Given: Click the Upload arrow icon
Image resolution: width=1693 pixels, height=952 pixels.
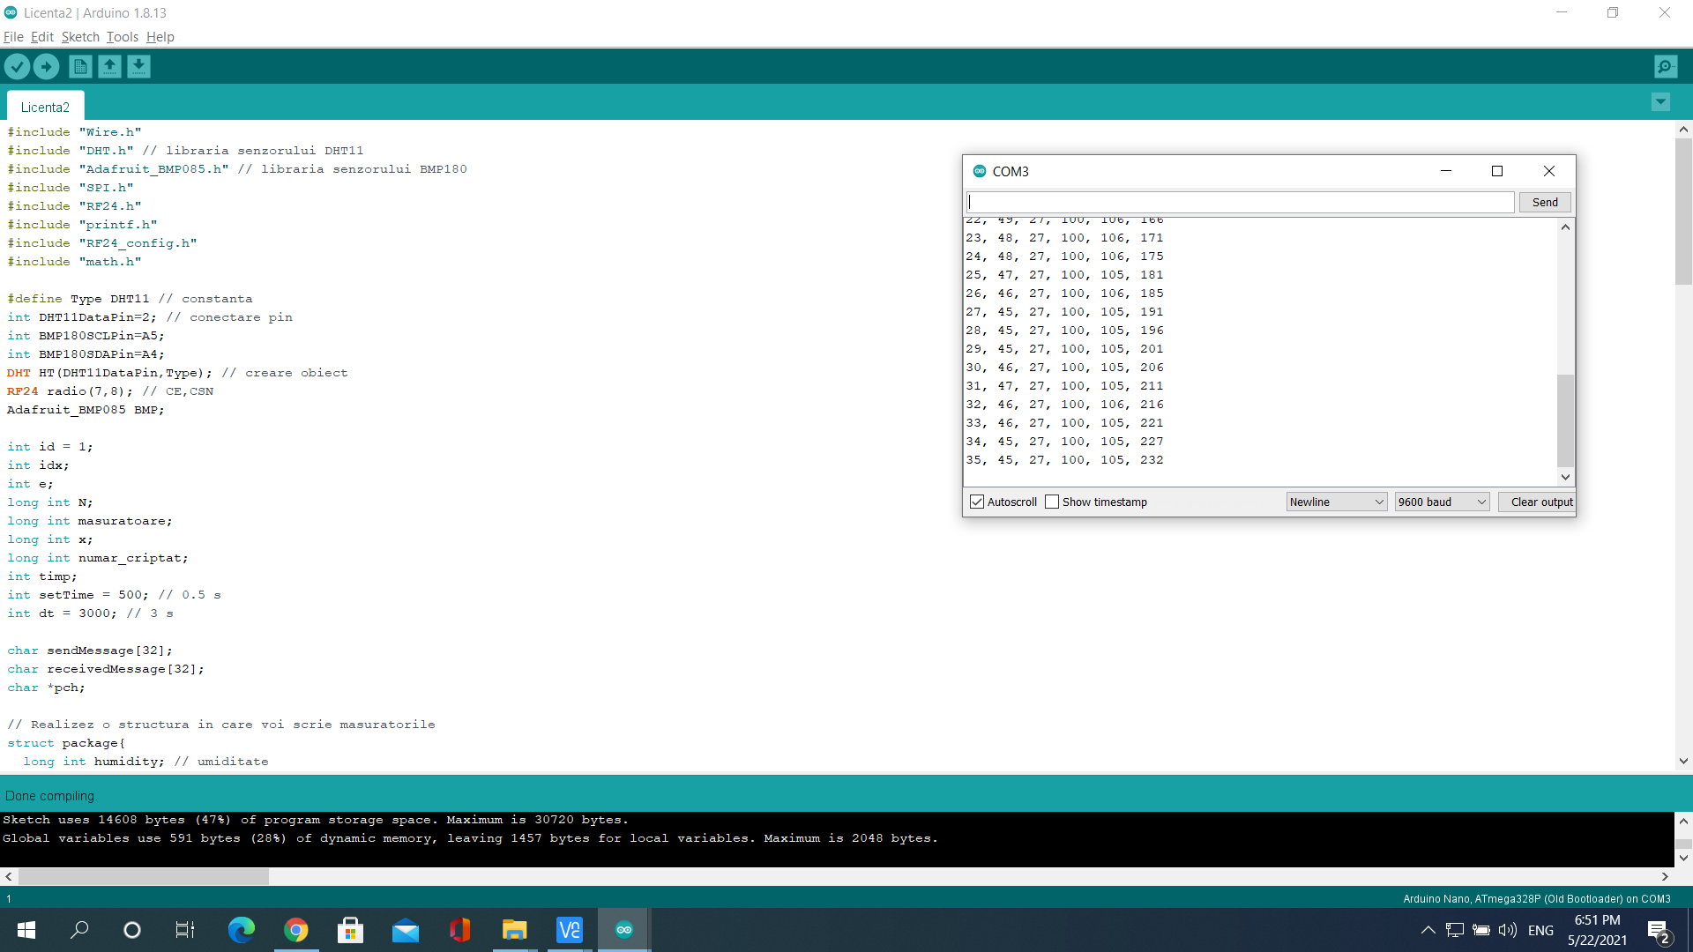Looking at the screenshot, I should click(x=46, y=66).
